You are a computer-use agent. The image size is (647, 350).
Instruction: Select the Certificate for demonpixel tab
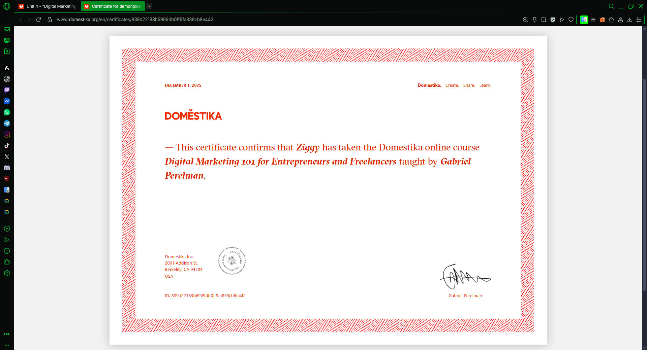(x=113, y=6)
